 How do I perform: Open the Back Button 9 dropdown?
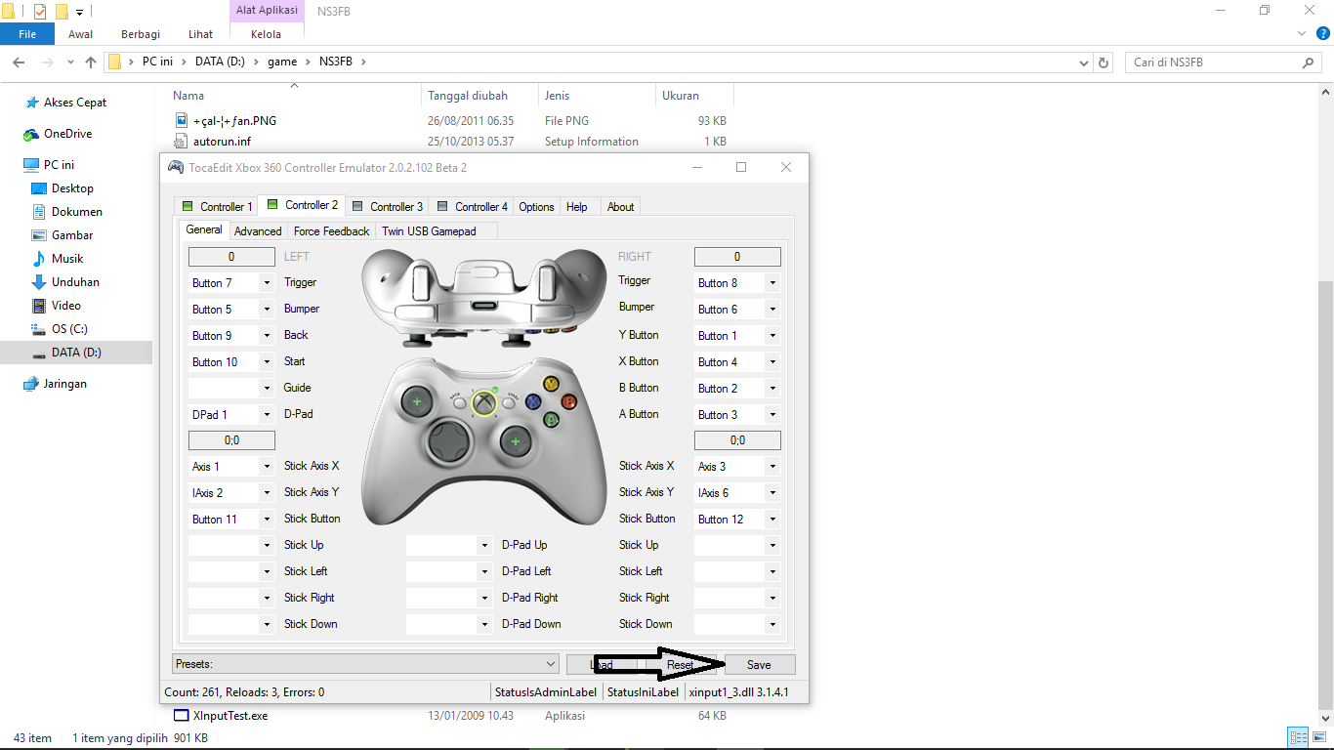pyautogui.click(x=267, y=336)
